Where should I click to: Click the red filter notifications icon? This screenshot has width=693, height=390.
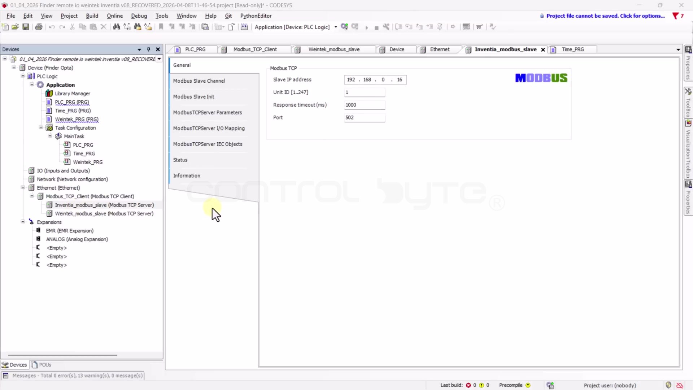pos(675,16)
